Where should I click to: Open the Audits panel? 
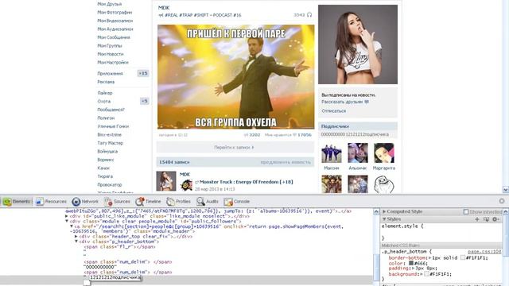point(208,201)
